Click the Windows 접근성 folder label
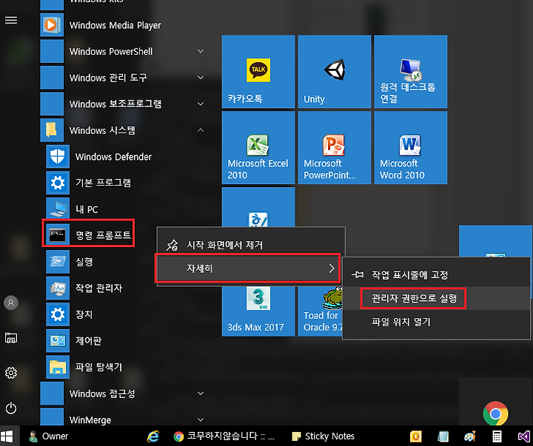The width and height of the screenshot is (533, 446). click(x=102, y=393)
